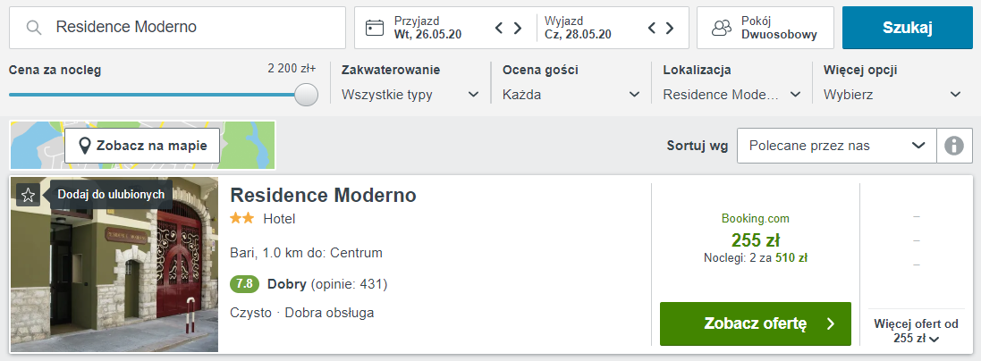Add Residence Moderno to favorites star
The width and height of the screenshot is (981, 361).
point(28,195)
